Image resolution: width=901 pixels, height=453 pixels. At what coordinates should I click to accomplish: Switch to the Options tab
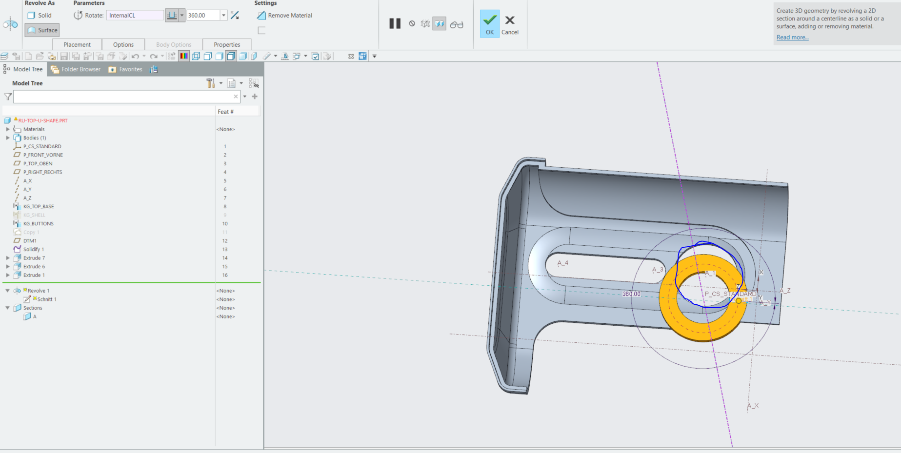[x=123, y=44]
